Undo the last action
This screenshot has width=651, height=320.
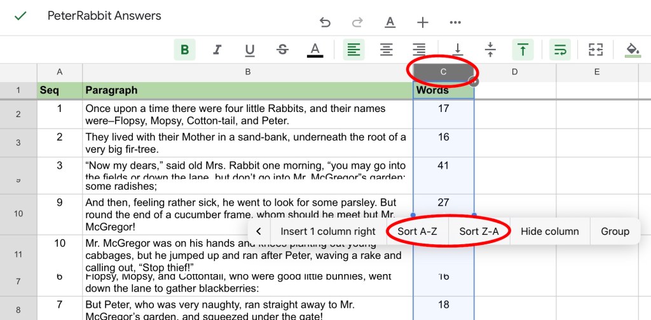click(x=325, y=23)
